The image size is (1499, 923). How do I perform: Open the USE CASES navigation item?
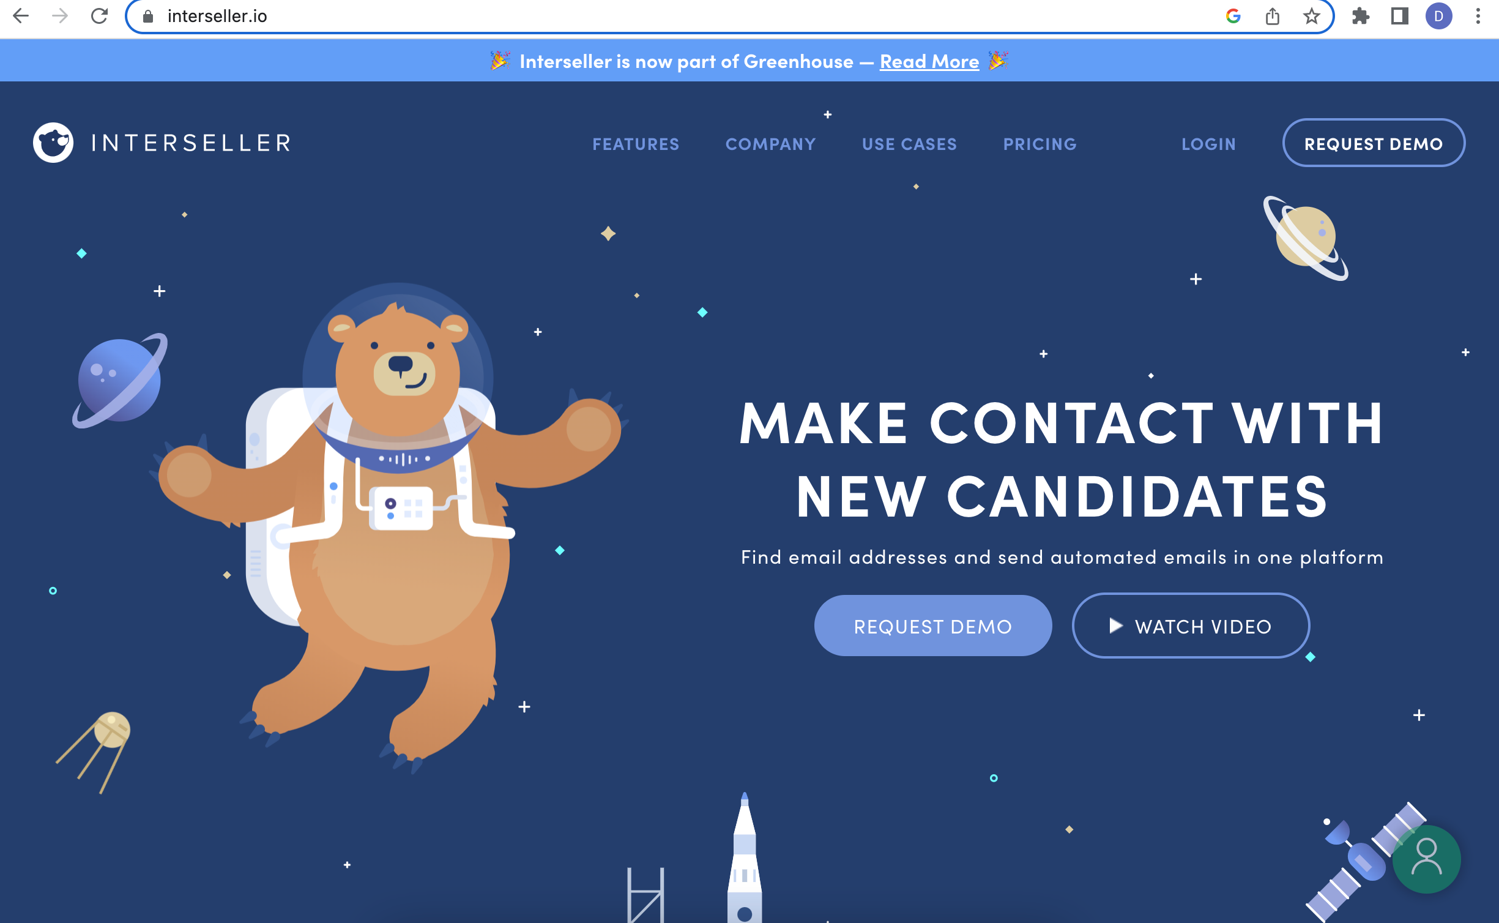(x=909, y=144)
